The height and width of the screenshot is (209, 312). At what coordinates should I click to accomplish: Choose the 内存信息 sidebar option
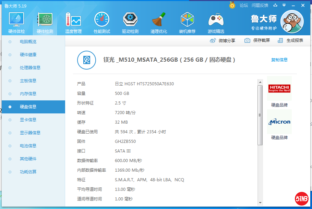click(x=28, y=94)
